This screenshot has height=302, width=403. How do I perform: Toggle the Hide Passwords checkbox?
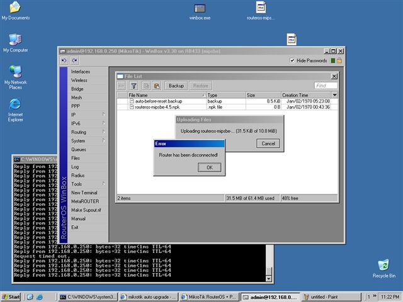[292, 60]
